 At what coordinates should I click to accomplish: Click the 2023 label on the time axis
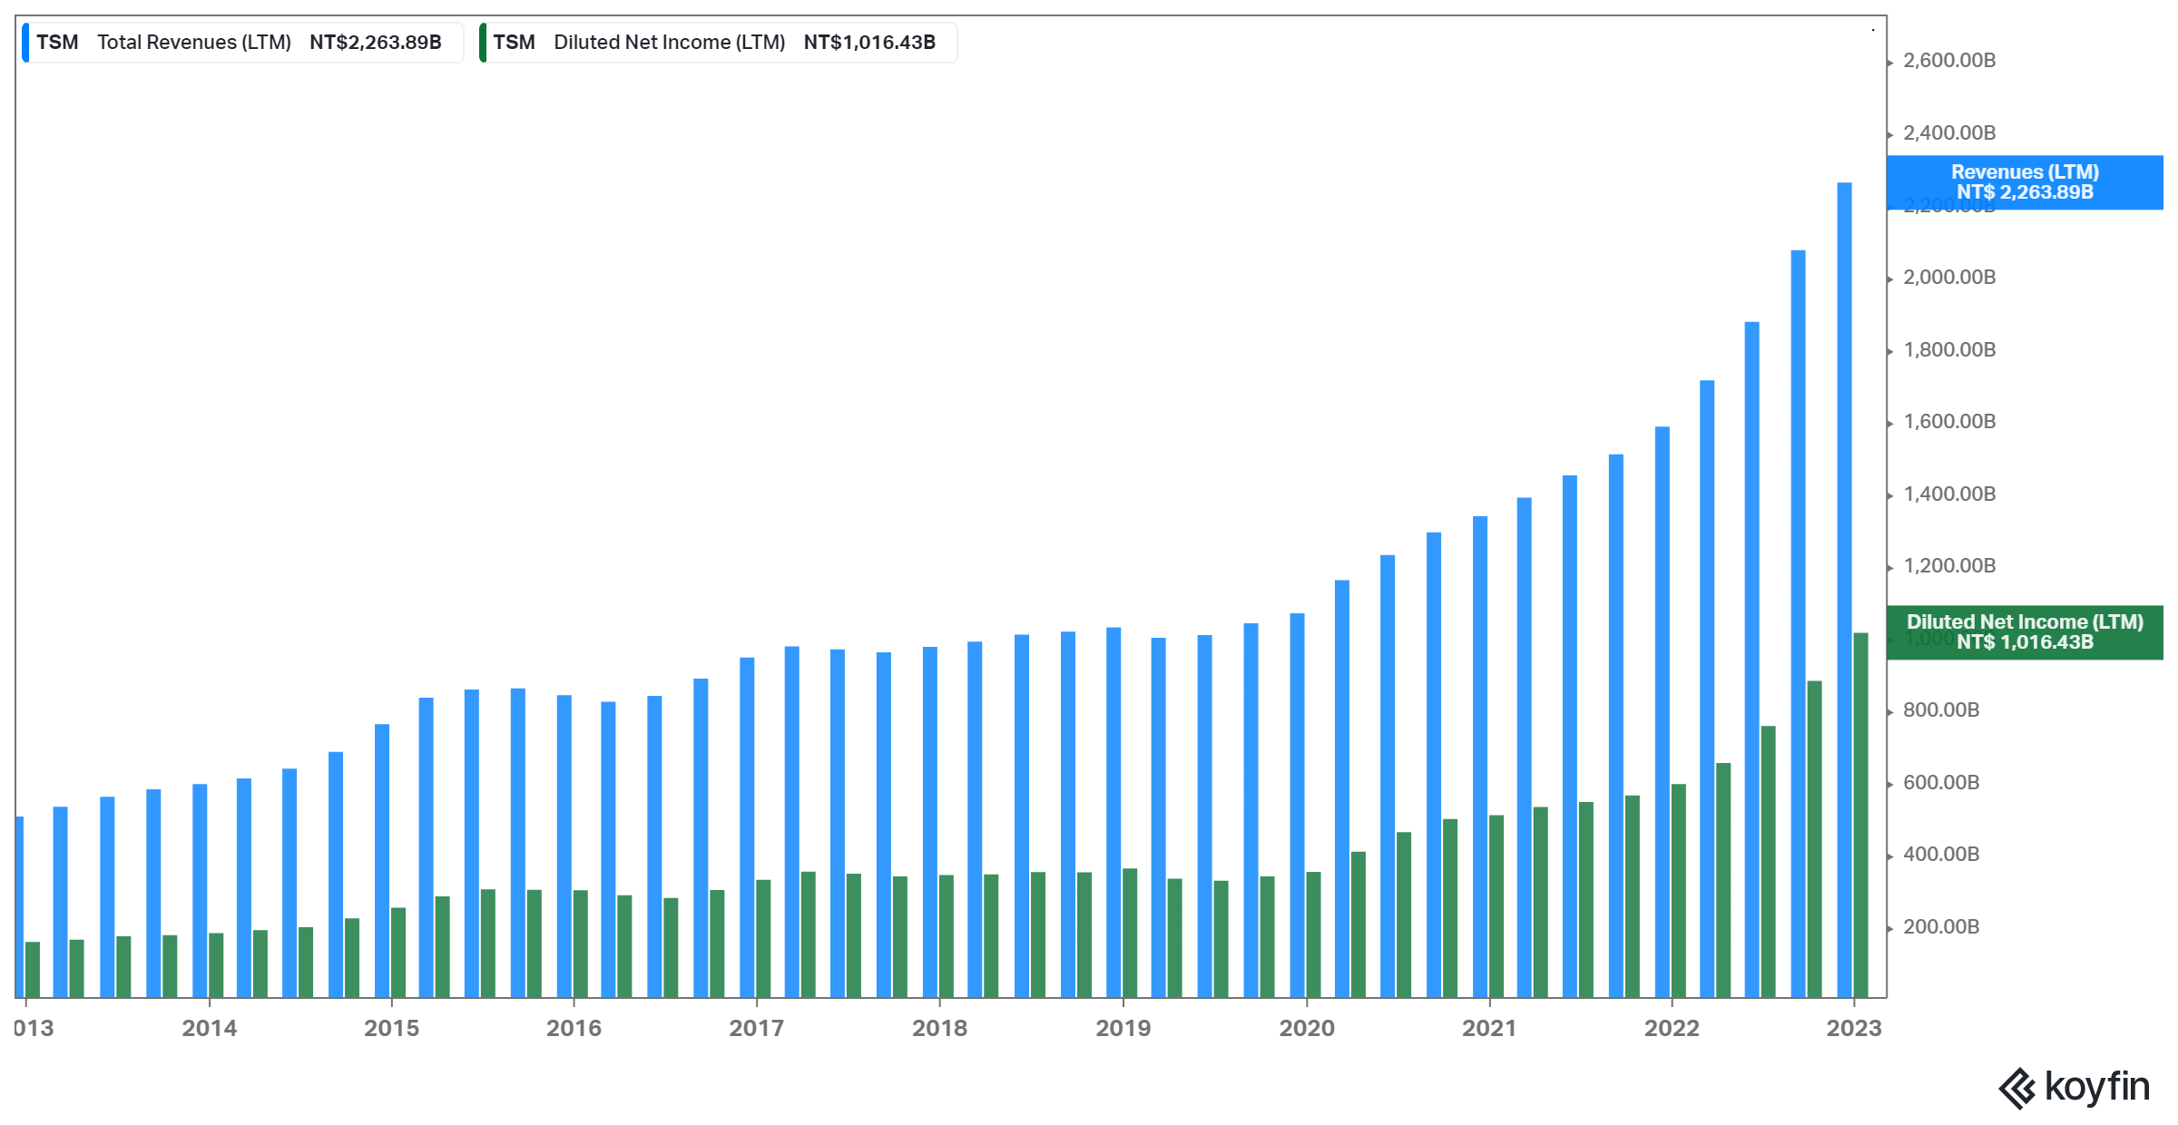[1853, 1028]
